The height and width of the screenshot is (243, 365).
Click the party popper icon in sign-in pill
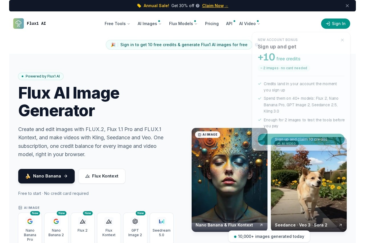[x=113, y=45]
